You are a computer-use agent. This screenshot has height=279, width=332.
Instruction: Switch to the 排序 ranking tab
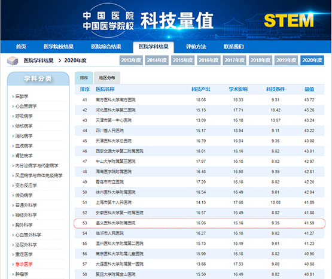pyautogui.click(x=84, y=78)
